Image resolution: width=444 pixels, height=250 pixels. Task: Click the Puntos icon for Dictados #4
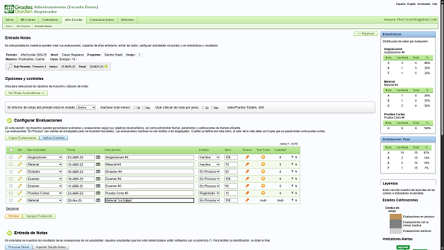click(x=247, y=172)
